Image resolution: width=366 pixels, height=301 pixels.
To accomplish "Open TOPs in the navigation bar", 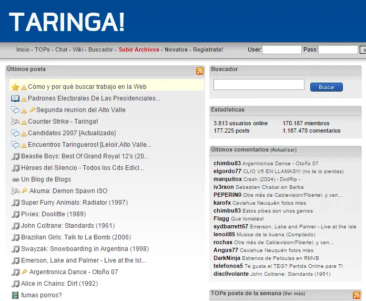I will pyautogui.click(x=42, y=49).
